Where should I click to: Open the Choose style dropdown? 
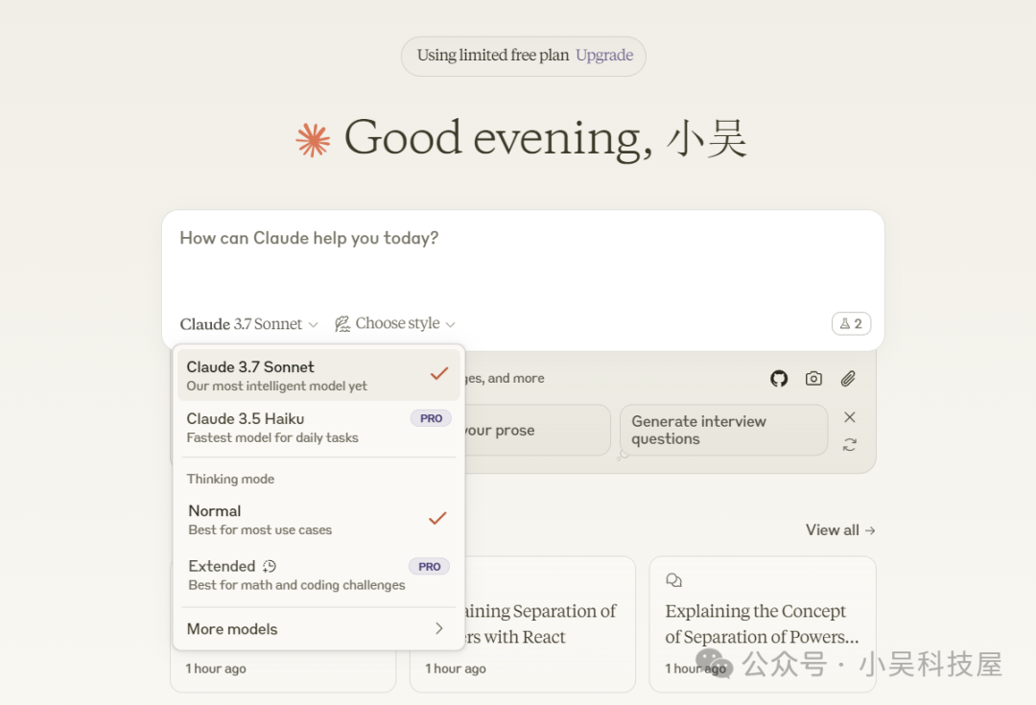396,324
